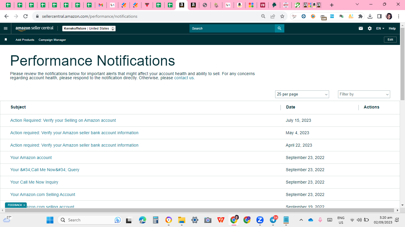Dismiss the FEEDBACK tab with its X
This screenshot has width=405, height=227.
[24, 205]
